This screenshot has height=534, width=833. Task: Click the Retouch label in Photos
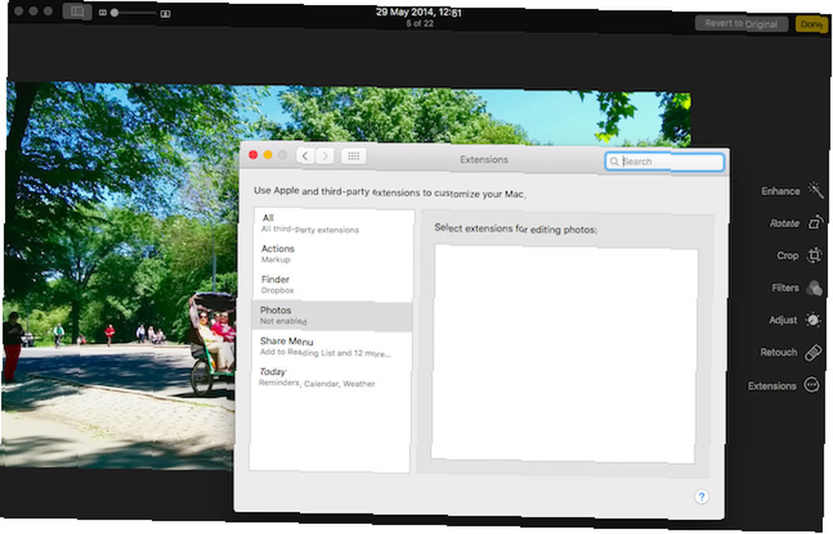click(x=778, y=353)
